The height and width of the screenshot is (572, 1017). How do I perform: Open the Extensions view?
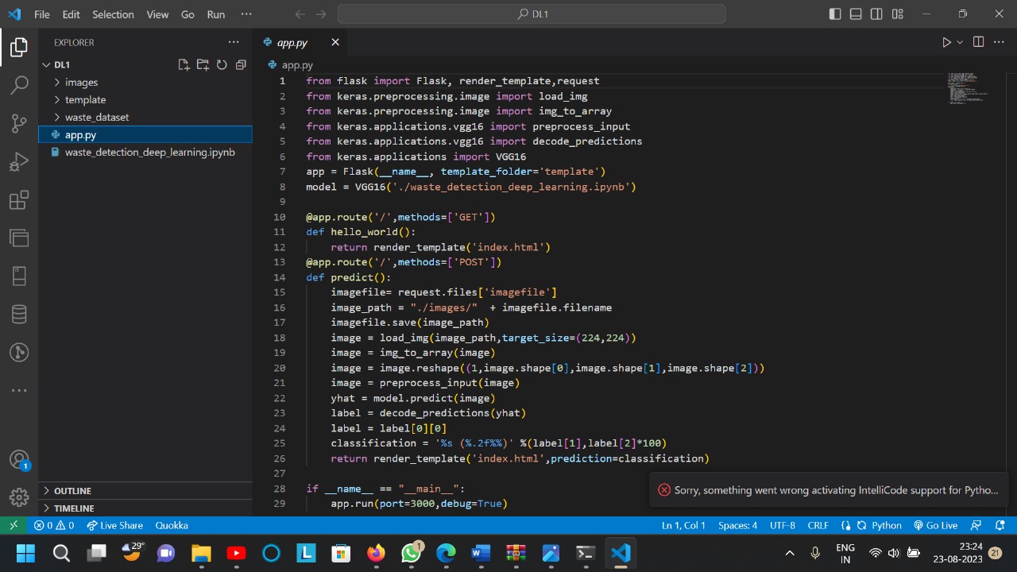[x=19, y=200]
